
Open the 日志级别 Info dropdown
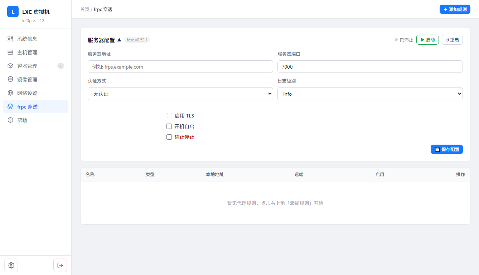[370, 94]
